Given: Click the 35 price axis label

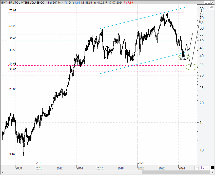Looking at the screenshot, I should (202, 65).
